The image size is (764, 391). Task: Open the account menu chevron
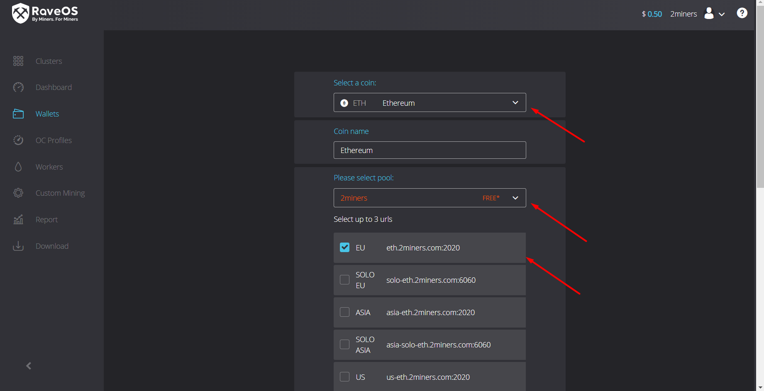pyautogui.click(x=722, y=14)
